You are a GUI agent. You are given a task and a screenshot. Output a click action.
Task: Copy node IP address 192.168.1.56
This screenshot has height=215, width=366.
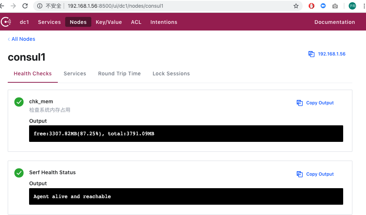[327, 54]
